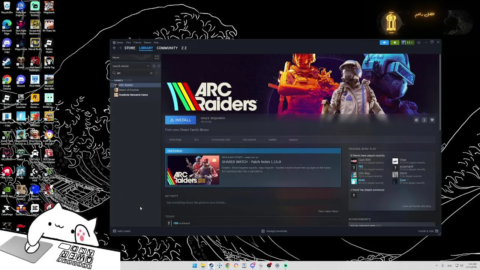This screenshot has height=270, width=480.
Task: Install ARC Raiders
Action: [180, 120]
